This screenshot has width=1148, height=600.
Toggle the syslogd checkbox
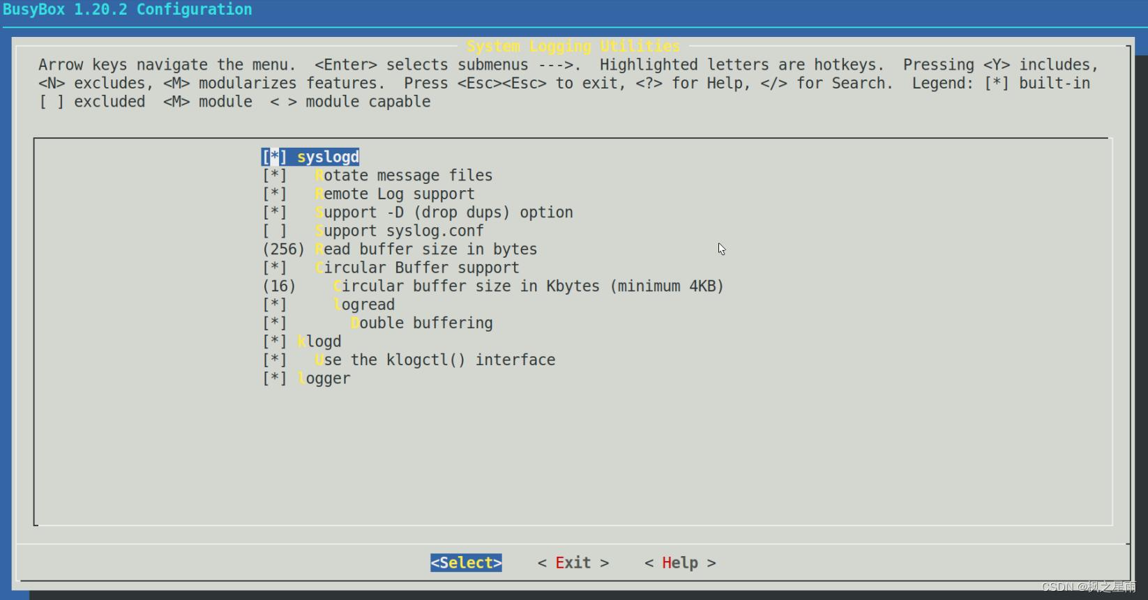coord(275,157)
